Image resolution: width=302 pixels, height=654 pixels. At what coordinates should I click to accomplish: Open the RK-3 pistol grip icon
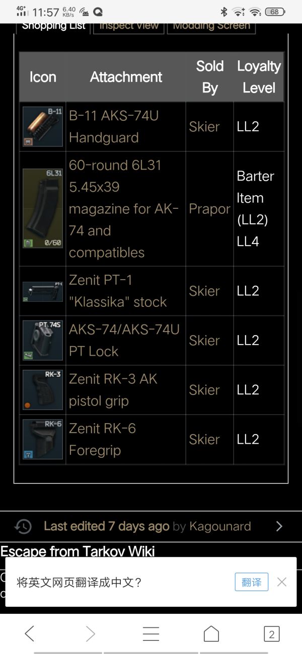(43, 389)
